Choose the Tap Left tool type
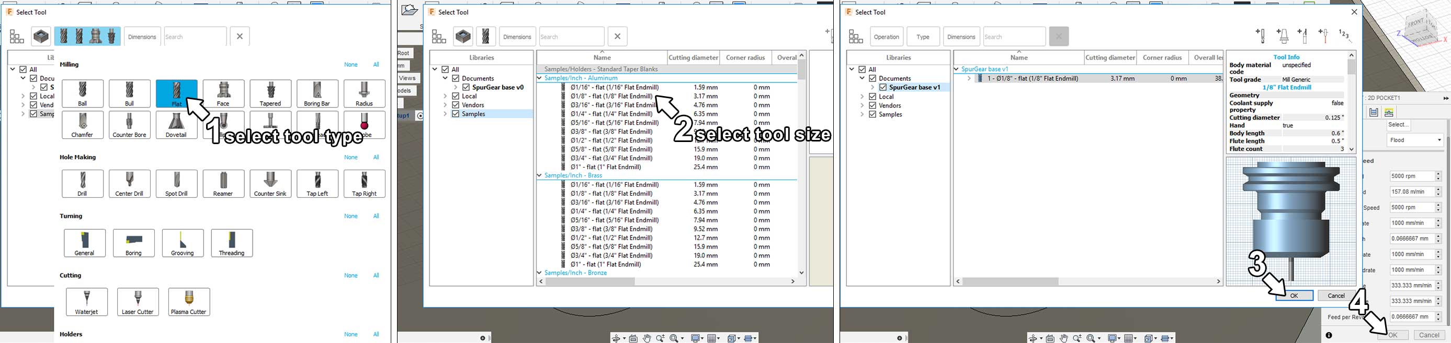This screenshot has height=343, width=1451. (x=317, y=184)
